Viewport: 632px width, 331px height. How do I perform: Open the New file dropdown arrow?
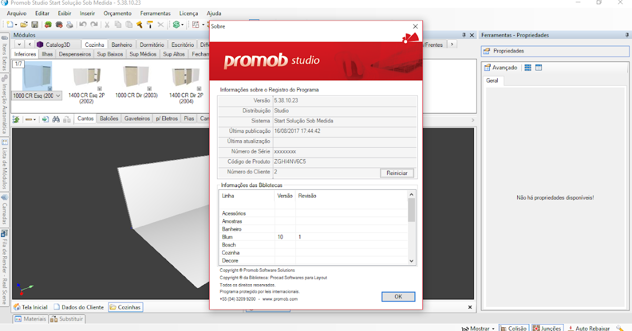16,25
